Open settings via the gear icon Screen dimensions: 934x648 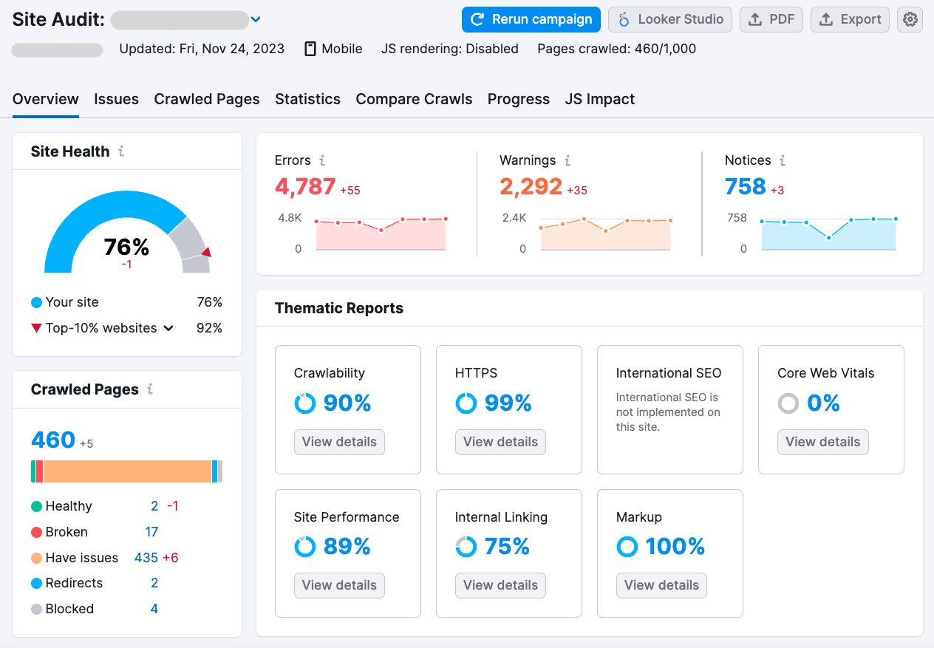(x=910, y=19)
